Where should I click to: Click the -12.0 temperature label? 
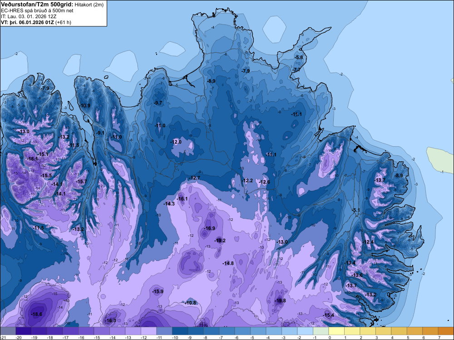point(176,142)
